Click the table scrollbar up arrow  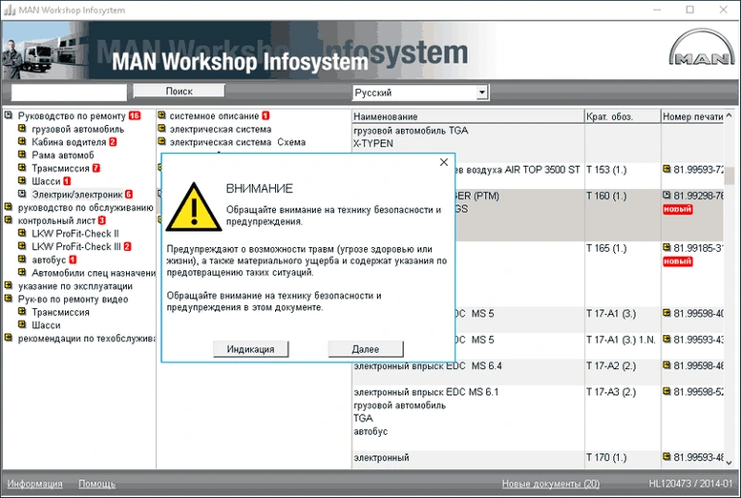pos(730,115)
